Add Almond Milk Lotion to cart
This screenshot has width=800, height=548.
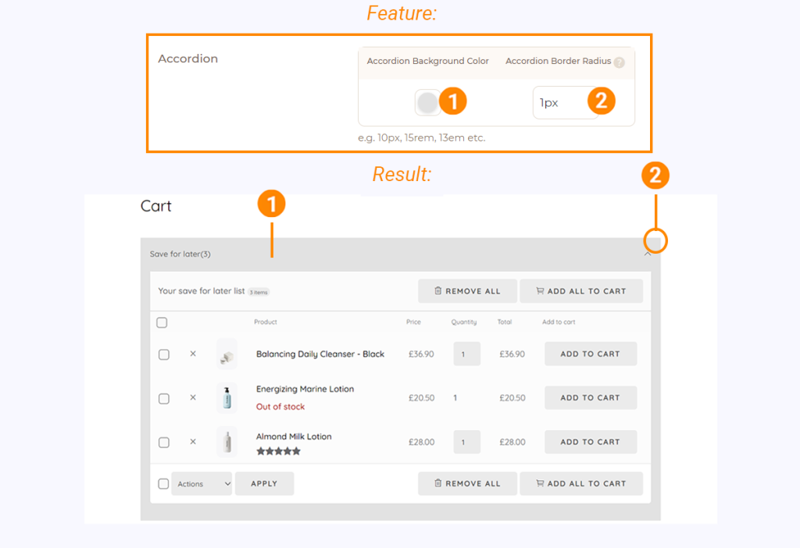[x=591, y=442]
